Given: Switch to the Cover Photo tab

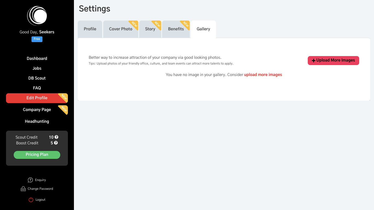Looking at the screenshot, I should coord(121,29).
